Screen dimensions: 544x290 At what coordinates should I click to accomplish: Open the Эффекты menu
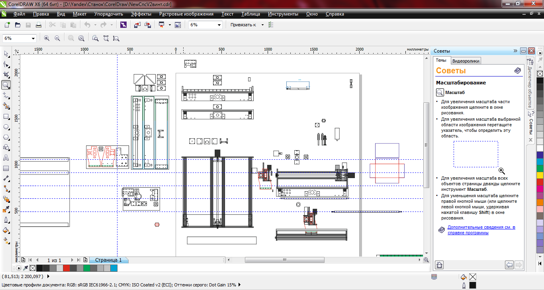(141, 14)
